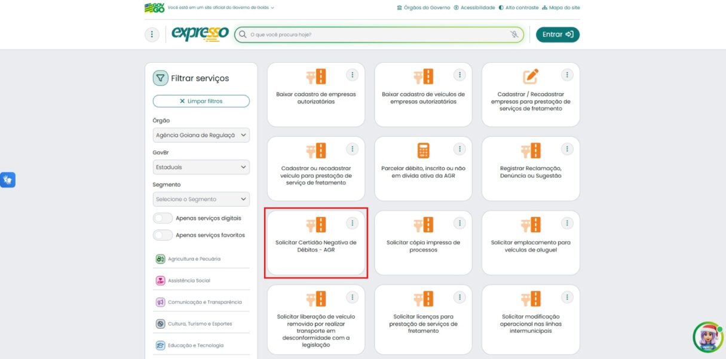Open the Órgão dropdown
Viewport: 726px width, 359px height.
click(x=201, y=134)
